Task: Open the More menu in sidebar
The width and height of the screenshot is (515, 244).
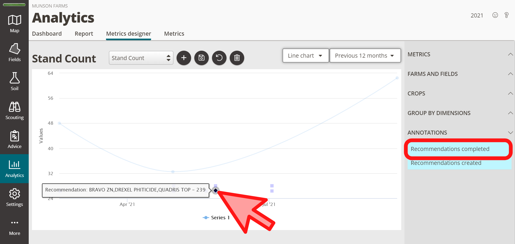Action: pos(14,227)
